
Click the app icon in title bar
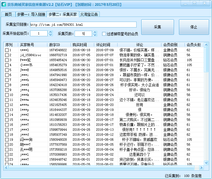(x=4, y=4)
